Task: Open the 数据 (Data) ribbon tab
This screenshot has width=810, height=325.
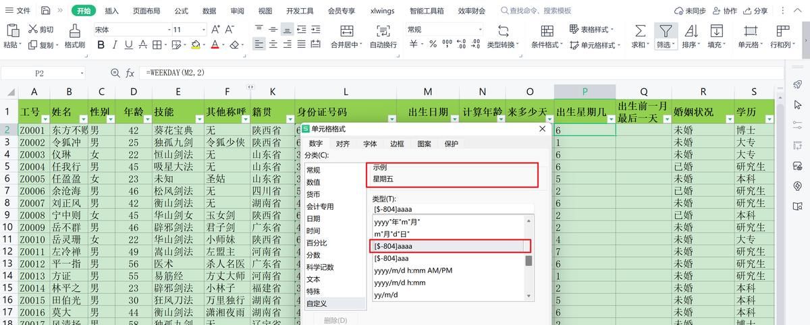Action: 209,11
